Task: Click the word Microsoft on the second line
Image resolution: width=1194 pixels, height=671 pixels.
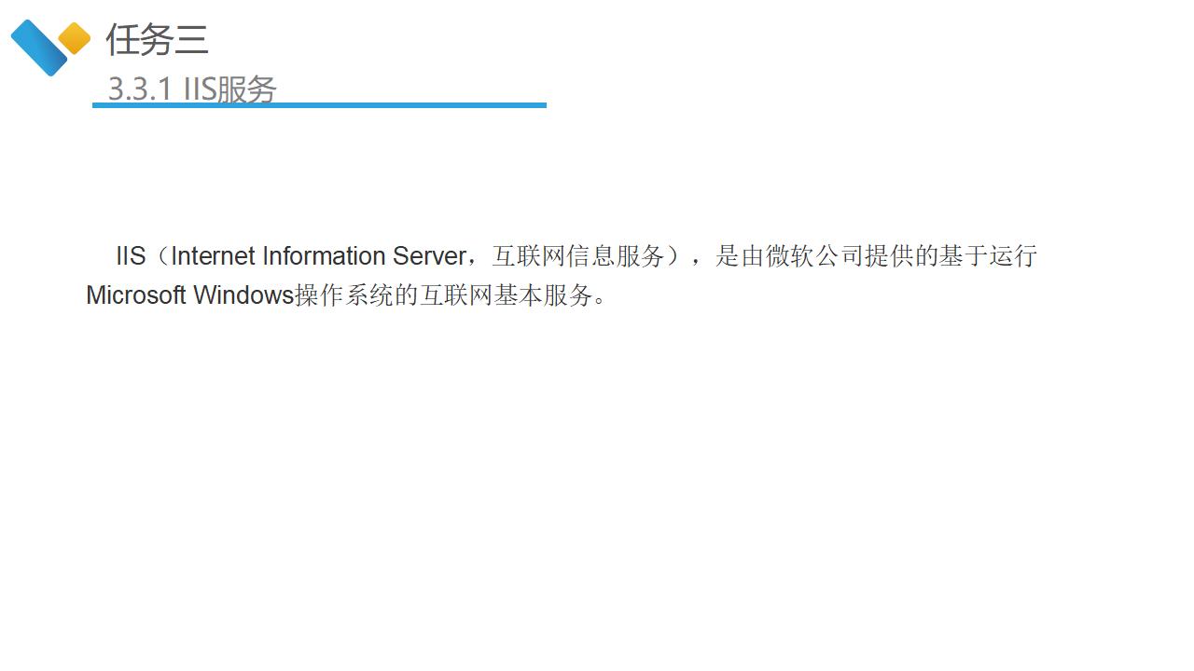Action: click(136, 295)
